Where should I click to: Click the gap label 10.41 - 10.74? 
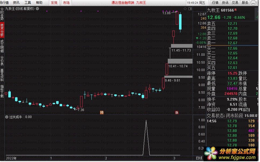178,66
